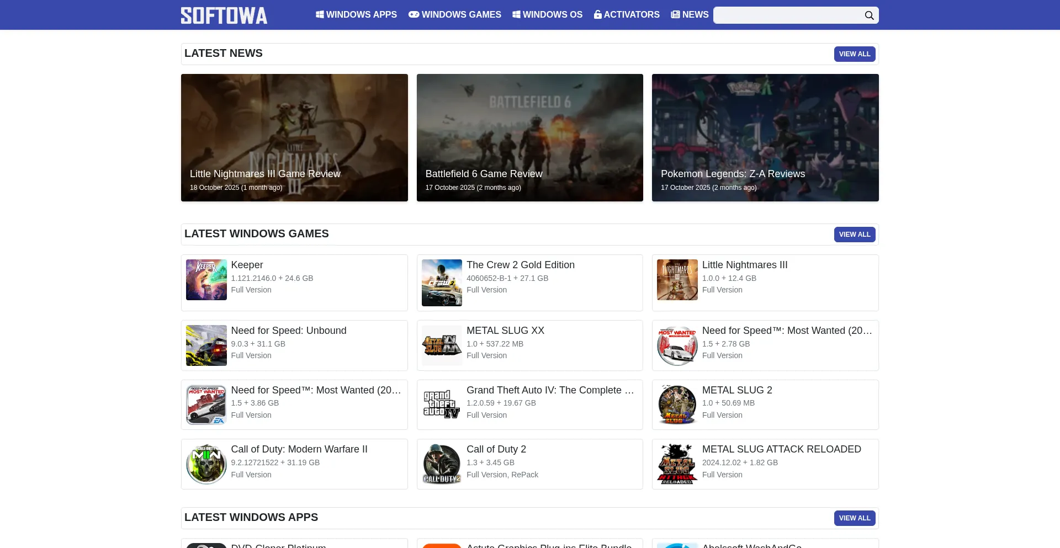Viewport: 1060px width, 548px height.
Task: Focus the search text field
Action: click(787, 15)
